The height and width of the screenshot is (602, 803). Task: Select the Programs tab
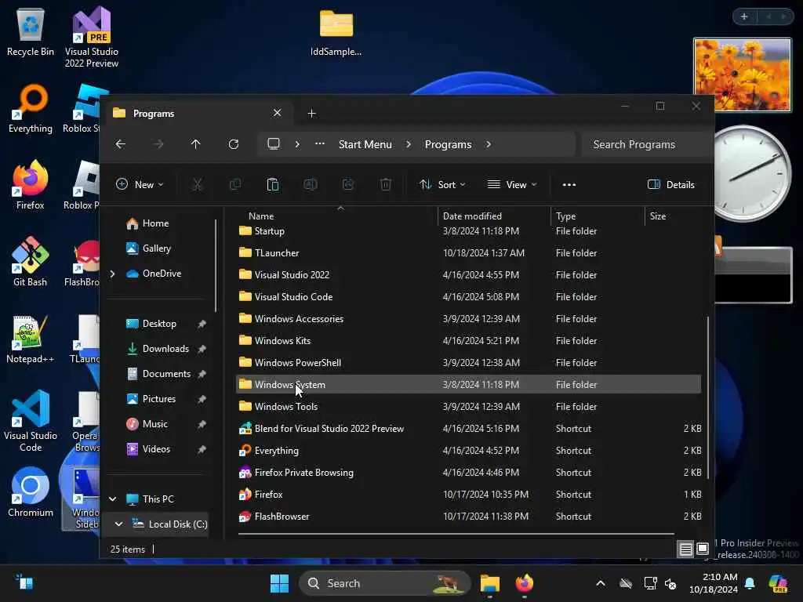pyautogui.click(x=197, y=113)
